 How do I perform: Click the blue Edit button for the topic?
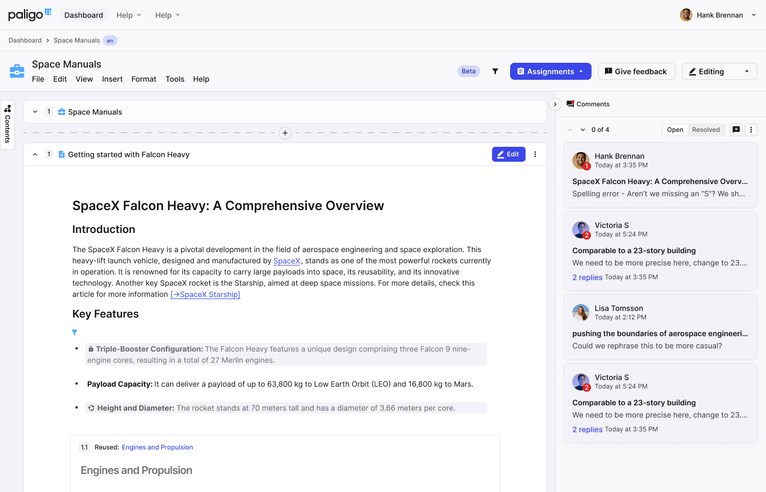[509, 154]
